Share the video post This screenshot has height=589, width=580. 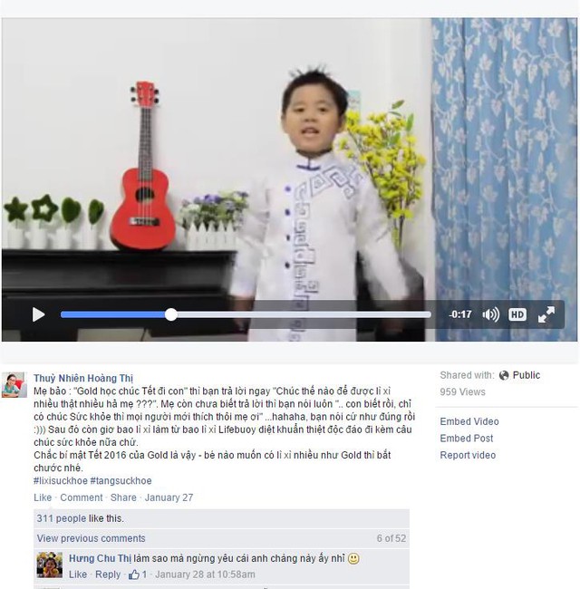(123, 497)
